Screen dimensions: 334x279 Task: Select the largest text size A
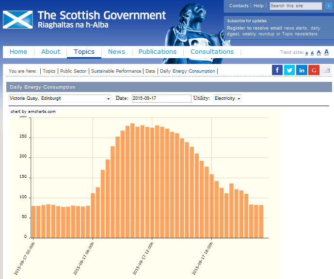pyautogui.click(x=327, y=52)
